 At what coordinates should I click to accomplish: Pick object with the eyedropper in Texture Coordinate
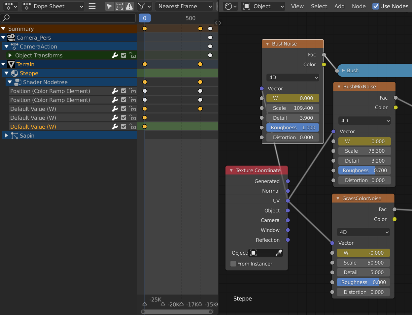(279, 253)
